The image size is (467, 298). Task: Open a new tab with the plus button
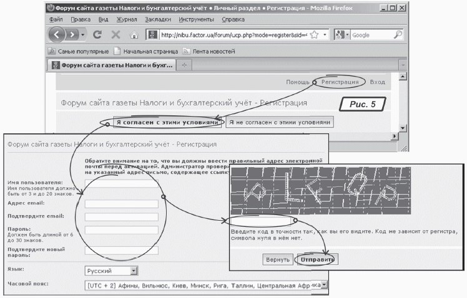pyautogui.click(x=185, y=65)
